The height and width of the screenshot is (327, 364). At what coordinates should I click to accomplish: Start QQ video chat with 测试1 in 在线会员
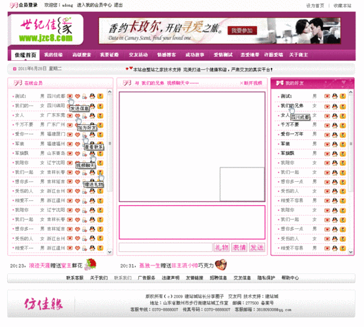(93, 96)
